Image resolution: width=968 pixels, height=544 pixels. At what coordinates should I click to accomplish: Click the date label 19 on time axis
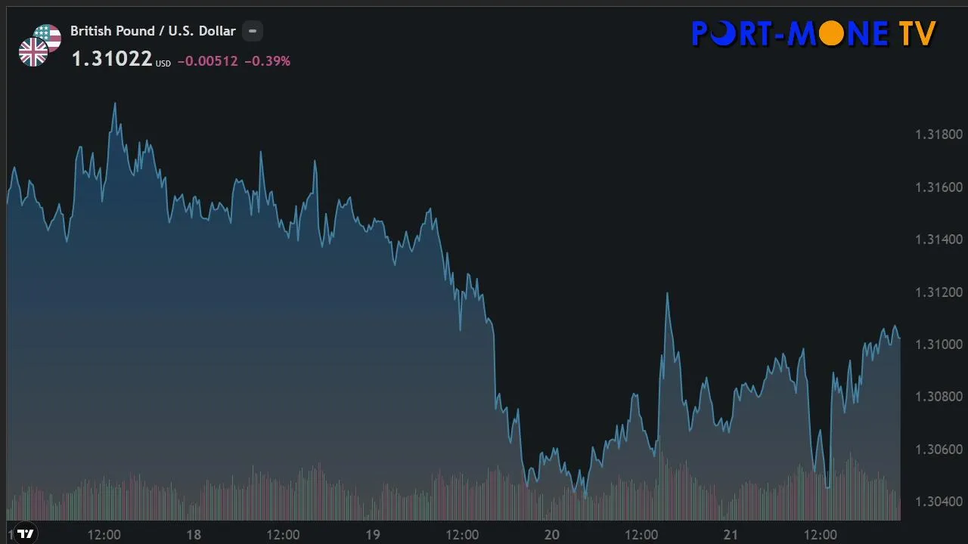coord(372,535)
